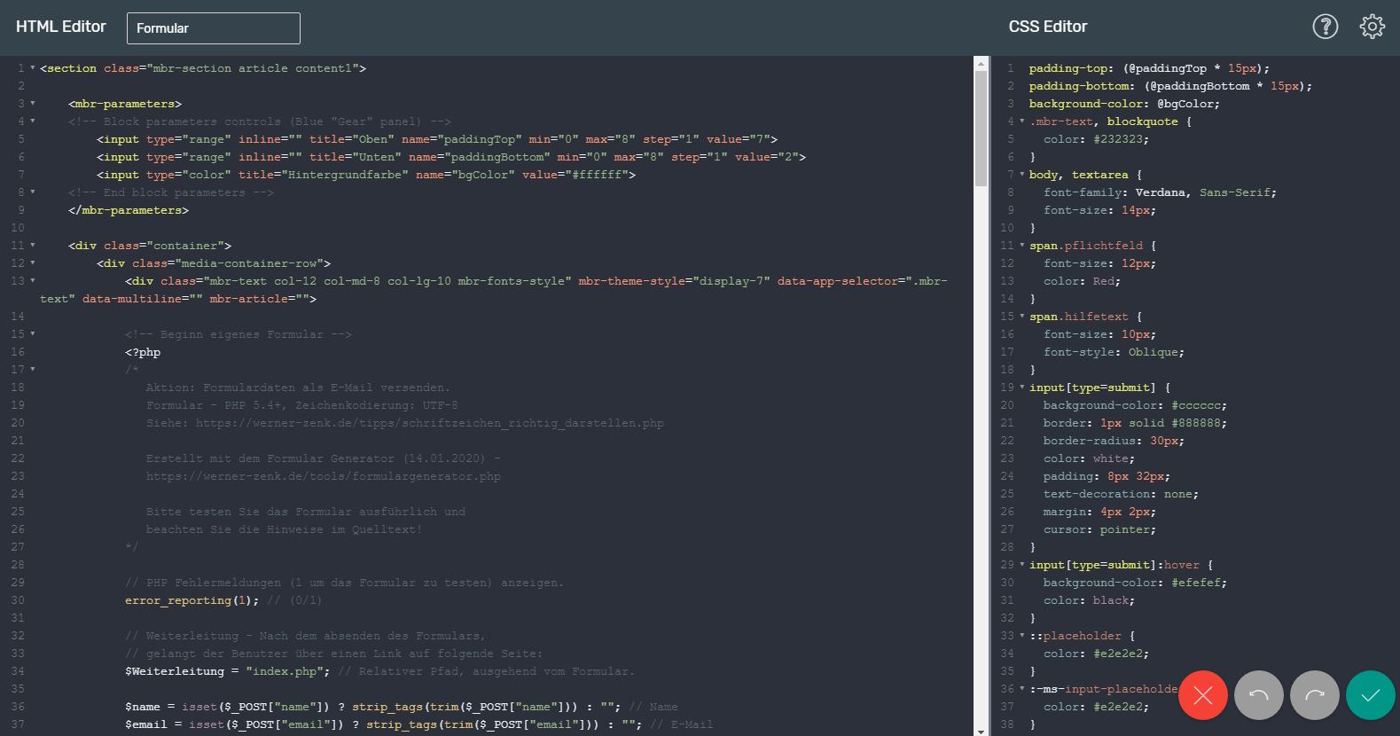
Task: Click the HTML editor scrollbar down arrow
Action: pos(981,730)
